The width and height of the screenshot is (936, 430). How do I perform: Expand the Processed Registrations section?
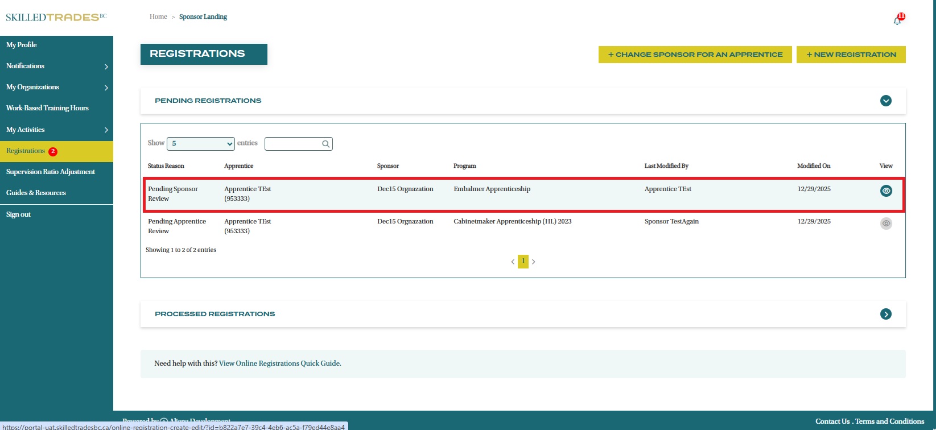click(x=885, y=314)
